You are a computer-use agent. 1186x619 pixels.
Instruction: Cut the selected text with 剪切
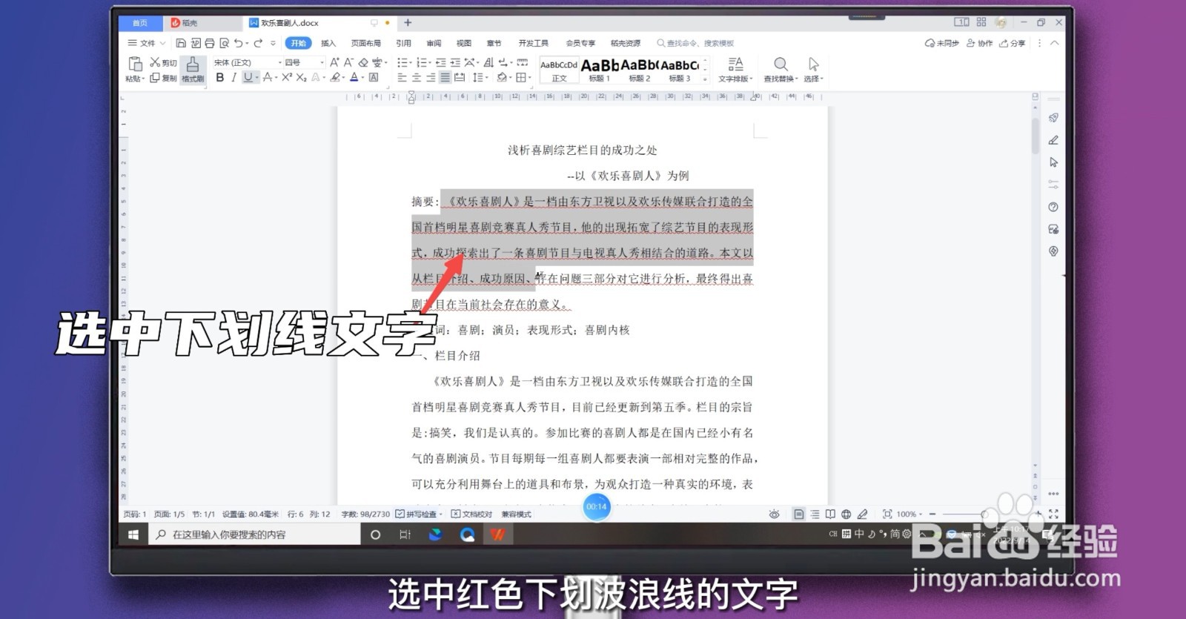coord(163,62)
